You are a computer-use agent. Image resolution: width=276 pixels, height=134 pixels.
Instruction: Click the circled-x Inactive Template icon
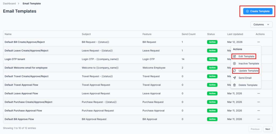tap(234, 64)
